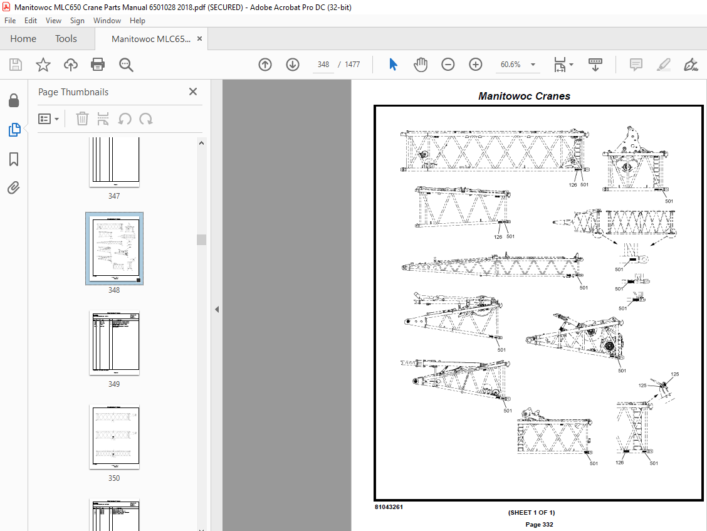Image resolution: width=707 pixels, height=531 pixels.
Task: Open the Edit menu
Action: [31, 21]
